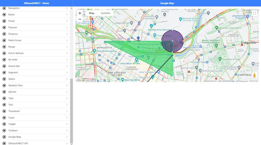Viewport: 261px width, 145px height.
Task: Open the Toggle menu item
Action: (x=35, y=124)
